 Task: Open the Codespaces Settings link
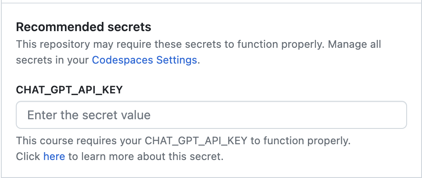144,60
